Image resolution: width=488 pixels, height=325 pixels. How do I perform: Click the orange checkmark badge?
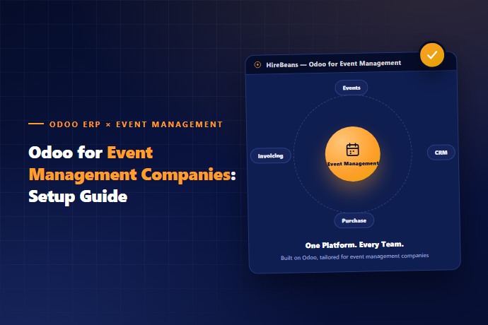click(x=431, y=55)
